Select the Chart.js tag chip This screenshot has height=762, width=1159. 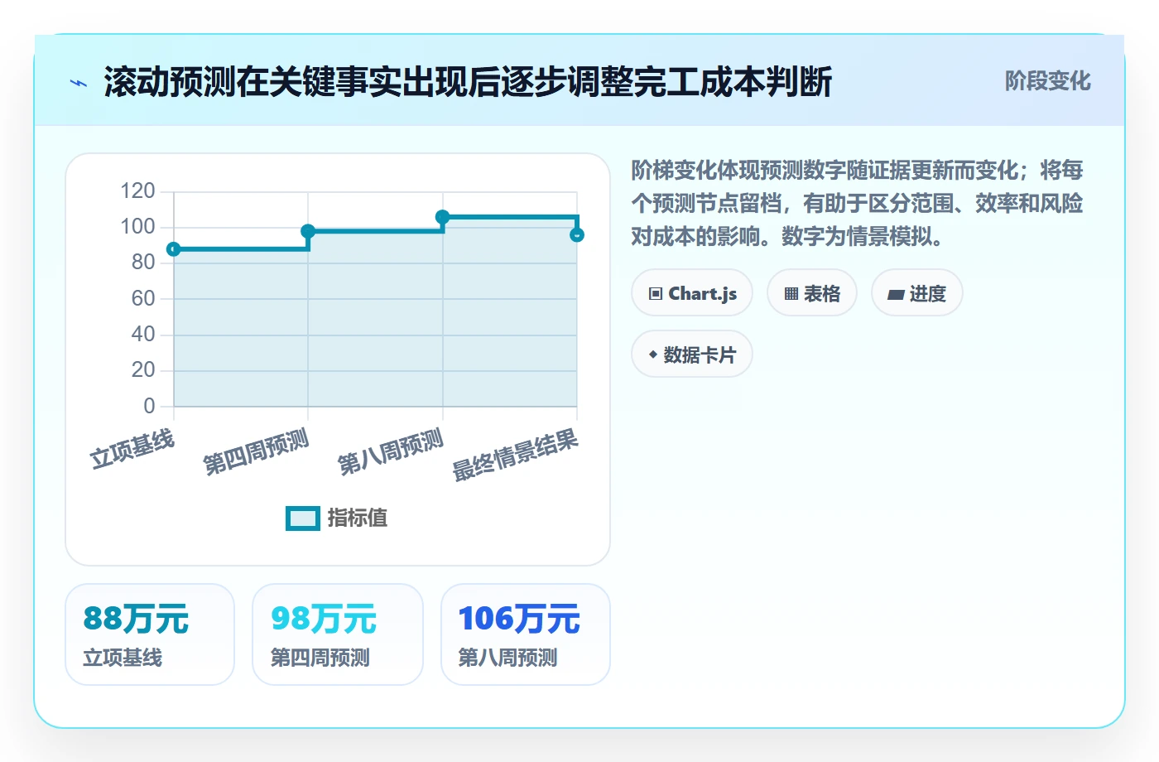(692, 293)
